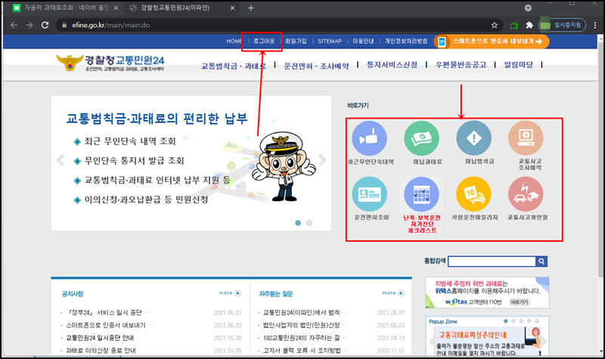Click the browser forward arrow
This screenshot has width=605, height=359.
pyautogui.click(x=29, y=25)
